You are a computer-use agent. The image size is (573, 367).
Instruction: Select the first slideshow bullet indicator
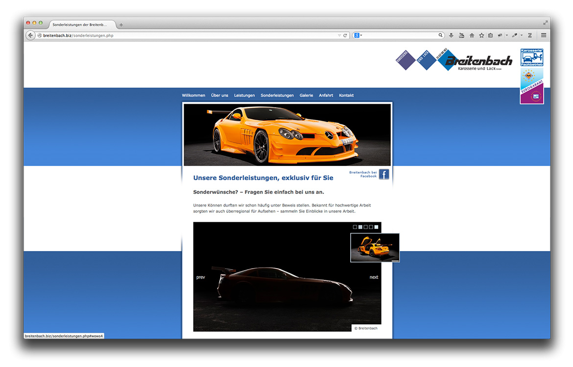pyautogui.click(x=355, y=227)
